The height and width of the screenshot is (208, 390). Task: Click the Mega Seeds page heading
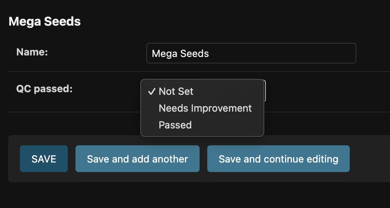(44, 21)
